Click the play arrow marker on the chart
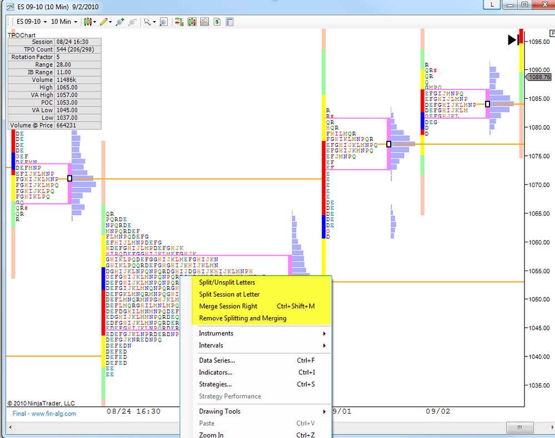The height and width of the screenshot is (438, 555). [510, 39]
